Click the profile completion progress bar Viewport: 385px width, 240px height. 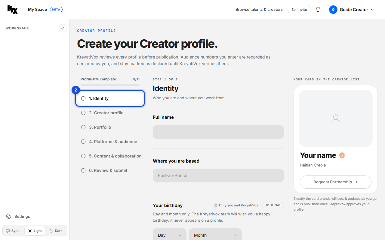coord(110,85)
